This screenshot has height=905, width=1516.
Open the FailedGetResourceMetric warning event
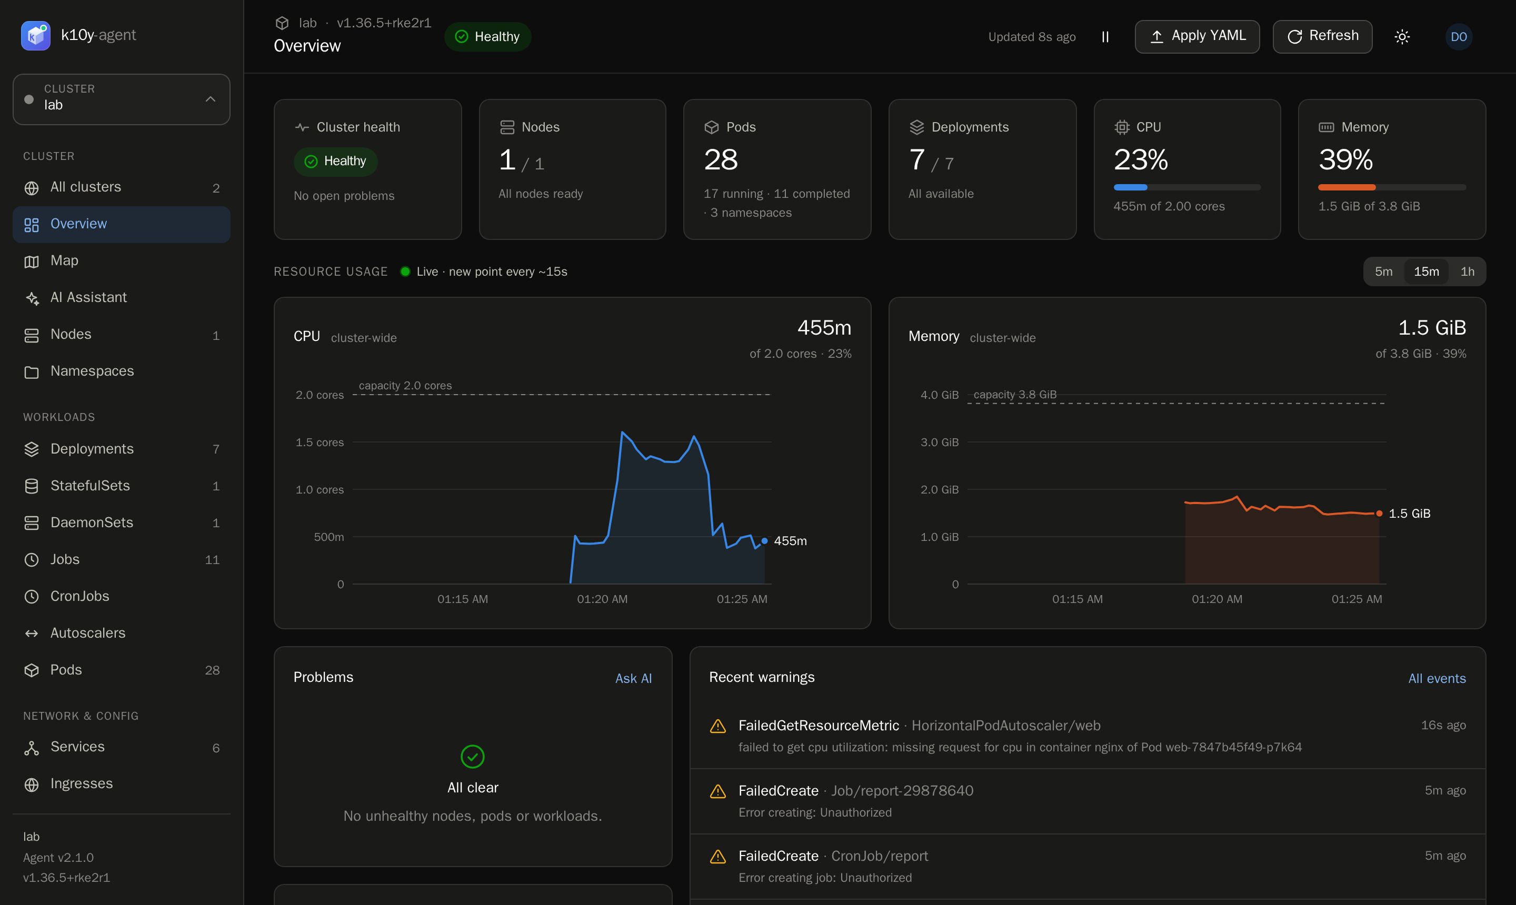point(1088,736)
